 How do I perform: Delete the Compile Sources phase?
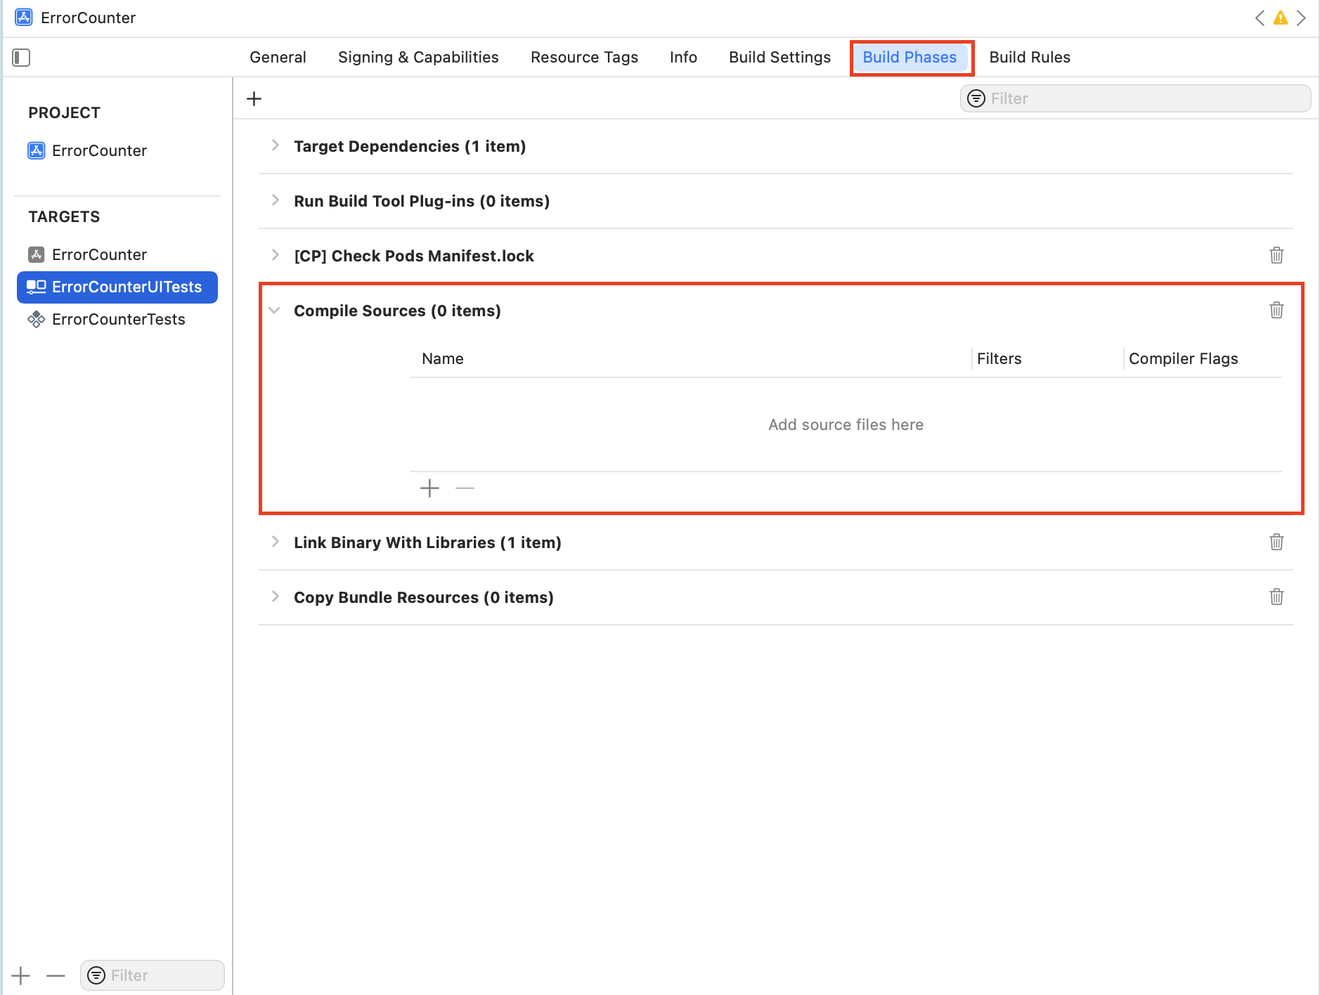click(1277, 311)
